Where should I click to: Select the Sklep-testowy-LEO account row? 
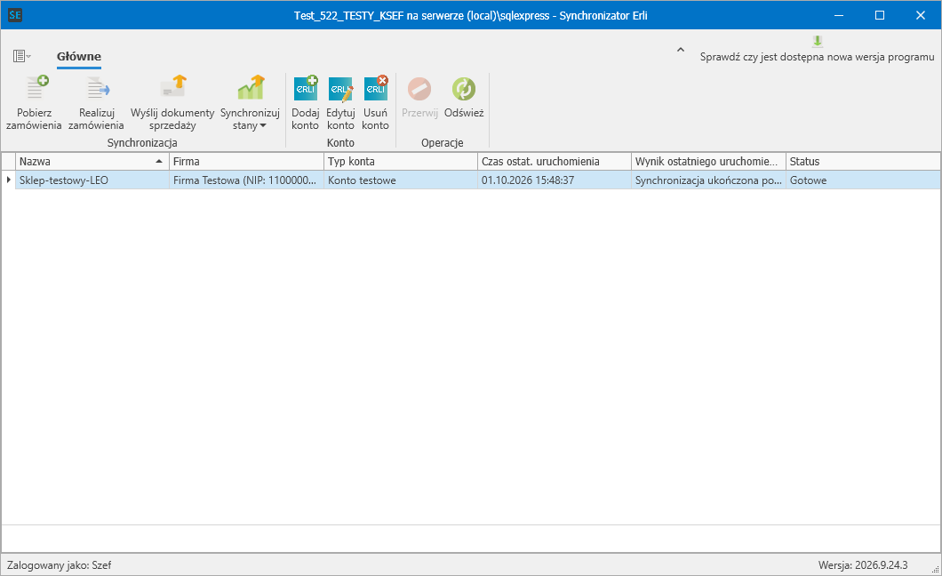tap(471, 180)
